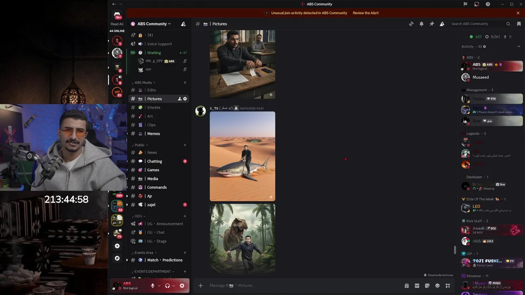Send a gift with gift icon
This screenshot has width=525, height=295.
[406, 286]
